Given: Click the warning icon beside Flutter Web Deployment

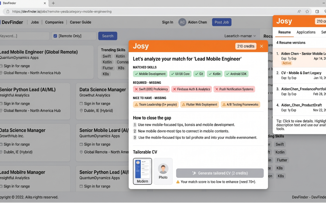Looking at the screenshot, I should point(184,104).
